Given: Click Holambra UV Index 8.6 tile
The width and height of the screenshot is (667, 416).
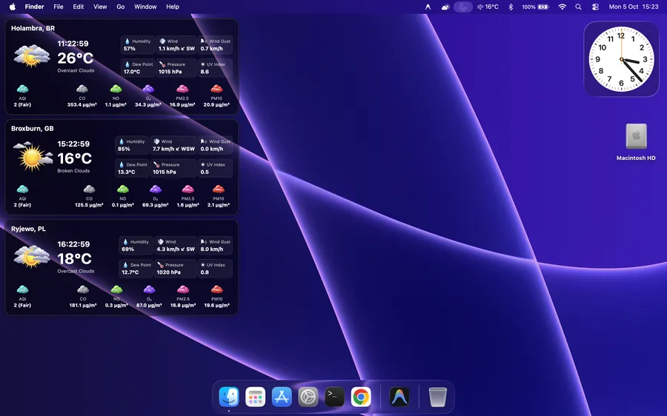Looking at the screenshot, I should point(215,68).
